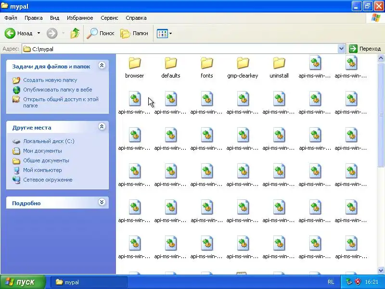Click the 16:21 clock in tray
Image resolution: width=385 pixels, height=289 pixels.
click(x=372, y=282)
